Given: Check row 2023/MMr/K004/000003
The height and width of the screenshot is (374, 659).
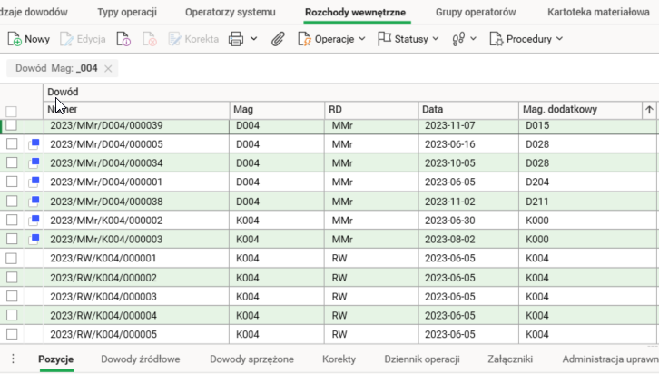Looking at the screenshot, I should (x=12, y=239).
